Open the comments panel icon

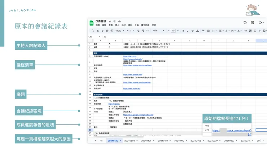(252, 22)
